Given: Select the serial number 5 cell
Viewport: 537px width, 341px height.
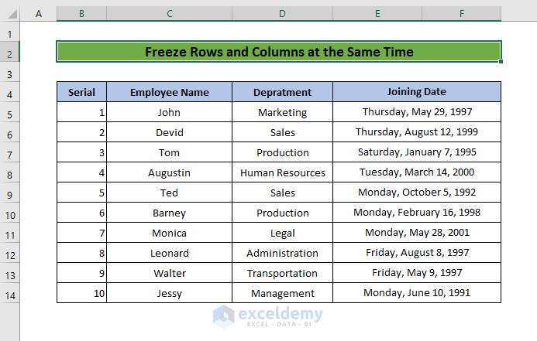Looking at the screenshot, I should click(81, 193).
